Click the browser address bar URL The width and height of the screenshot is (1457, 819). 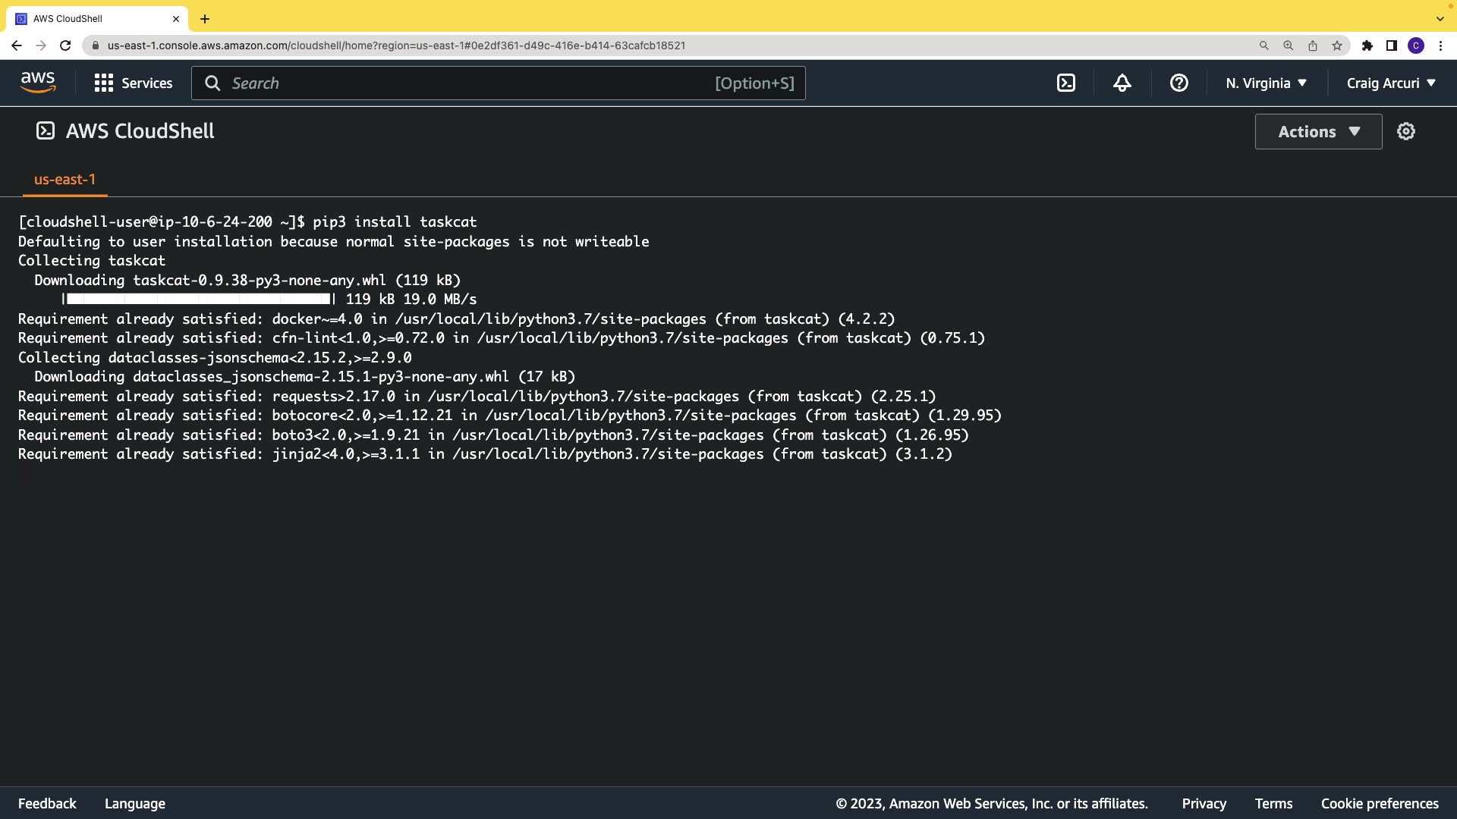tap(396, 45)
